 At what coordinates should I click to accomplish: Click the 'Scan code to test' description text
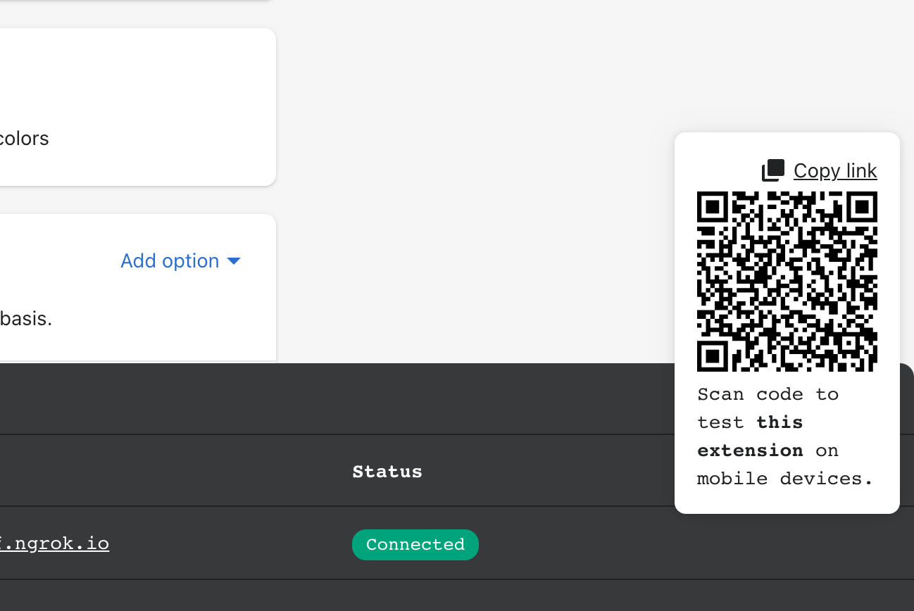coord(785,436)
